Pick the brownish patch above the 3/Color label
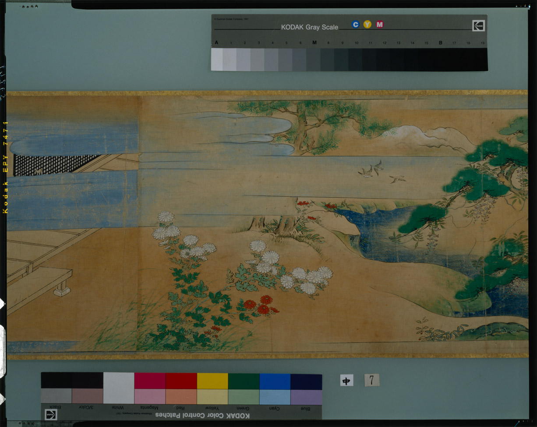The image size is (537, 427). point(88,396)
